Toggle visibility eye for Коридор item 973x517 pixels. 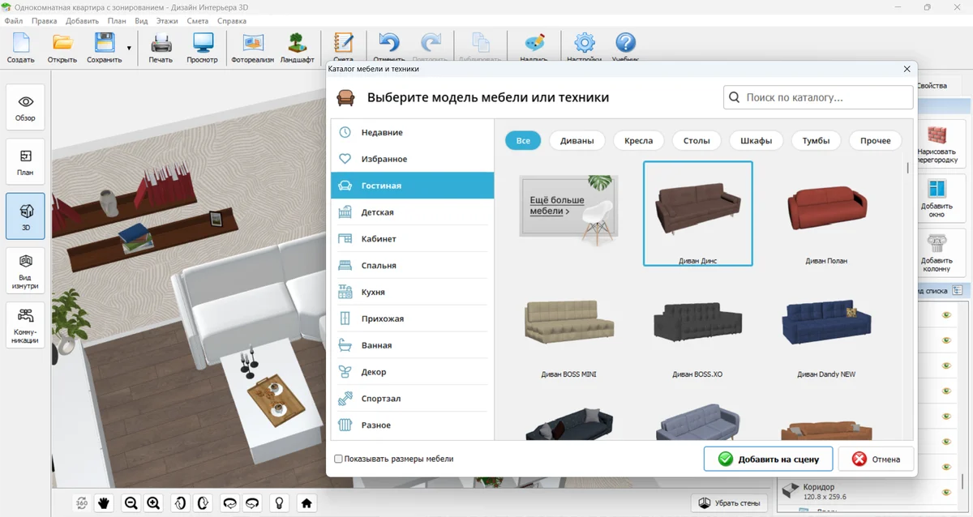click(945, 491)
